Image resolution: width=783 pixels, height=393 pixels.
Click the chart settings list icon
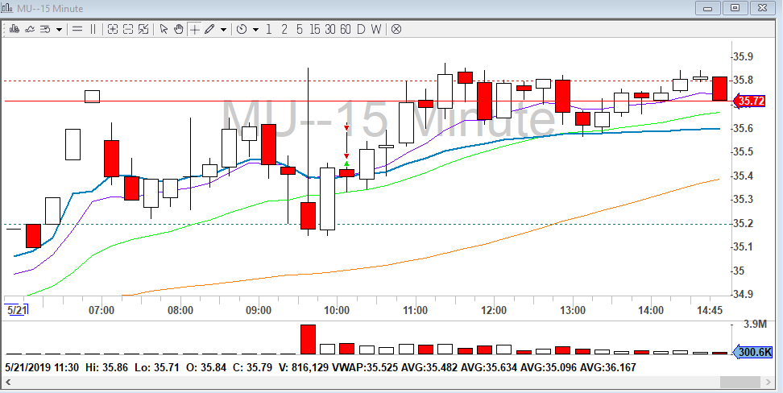(45, 30)
